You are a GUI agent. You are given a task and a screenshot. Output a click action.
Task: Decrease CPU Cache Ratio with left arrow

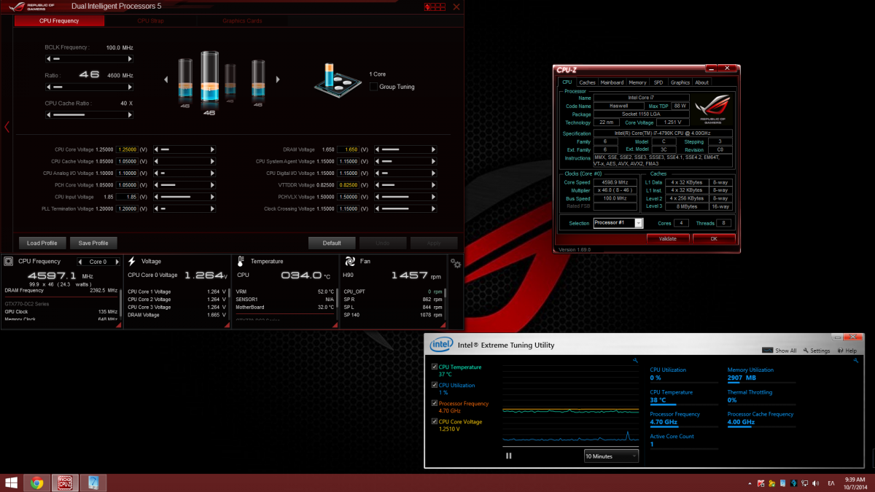[47, 114]
